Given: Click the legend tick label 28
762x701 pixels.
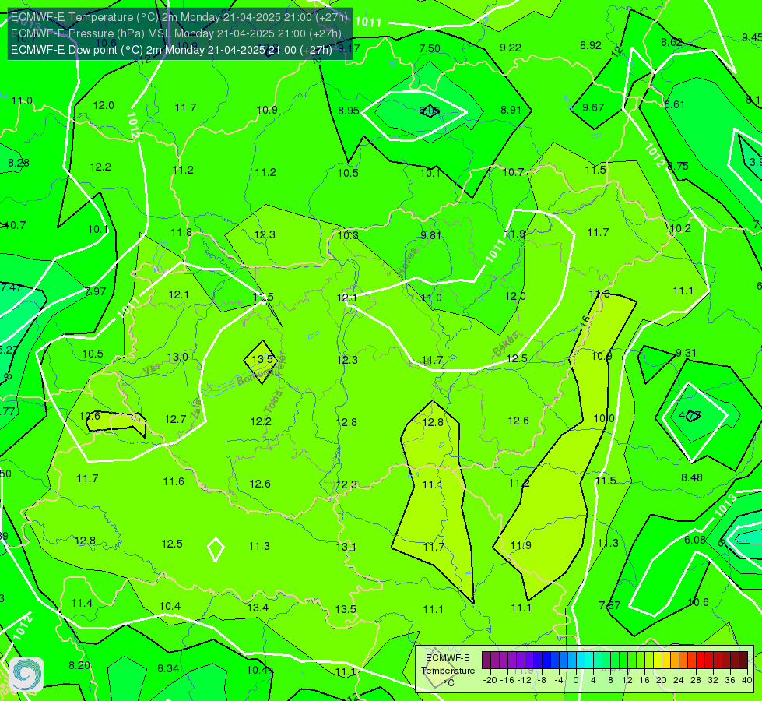Looking at the screenshot, I should coord(695,680).
